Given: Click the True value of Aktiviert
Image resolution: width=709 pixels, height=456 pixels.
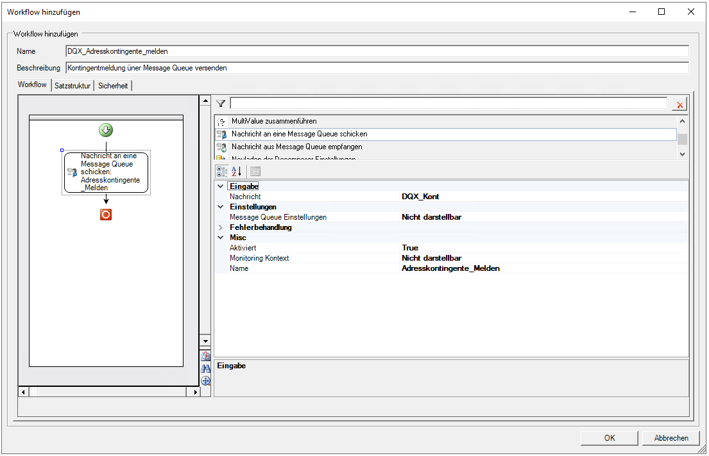Looking at the screenshot, I should tap(410, 248).
